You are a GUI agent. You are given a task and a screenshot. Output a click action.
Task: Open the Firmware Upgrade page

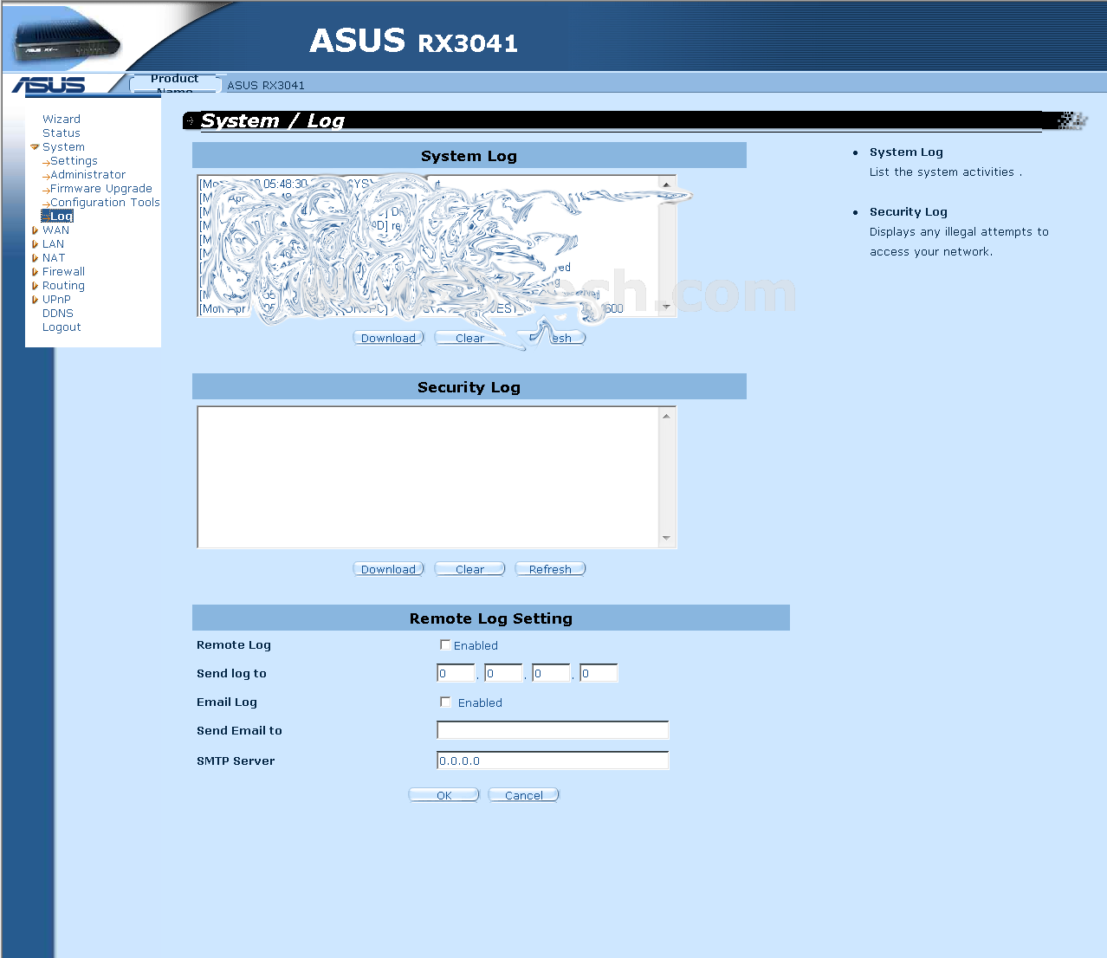click(x=101, y=189)
